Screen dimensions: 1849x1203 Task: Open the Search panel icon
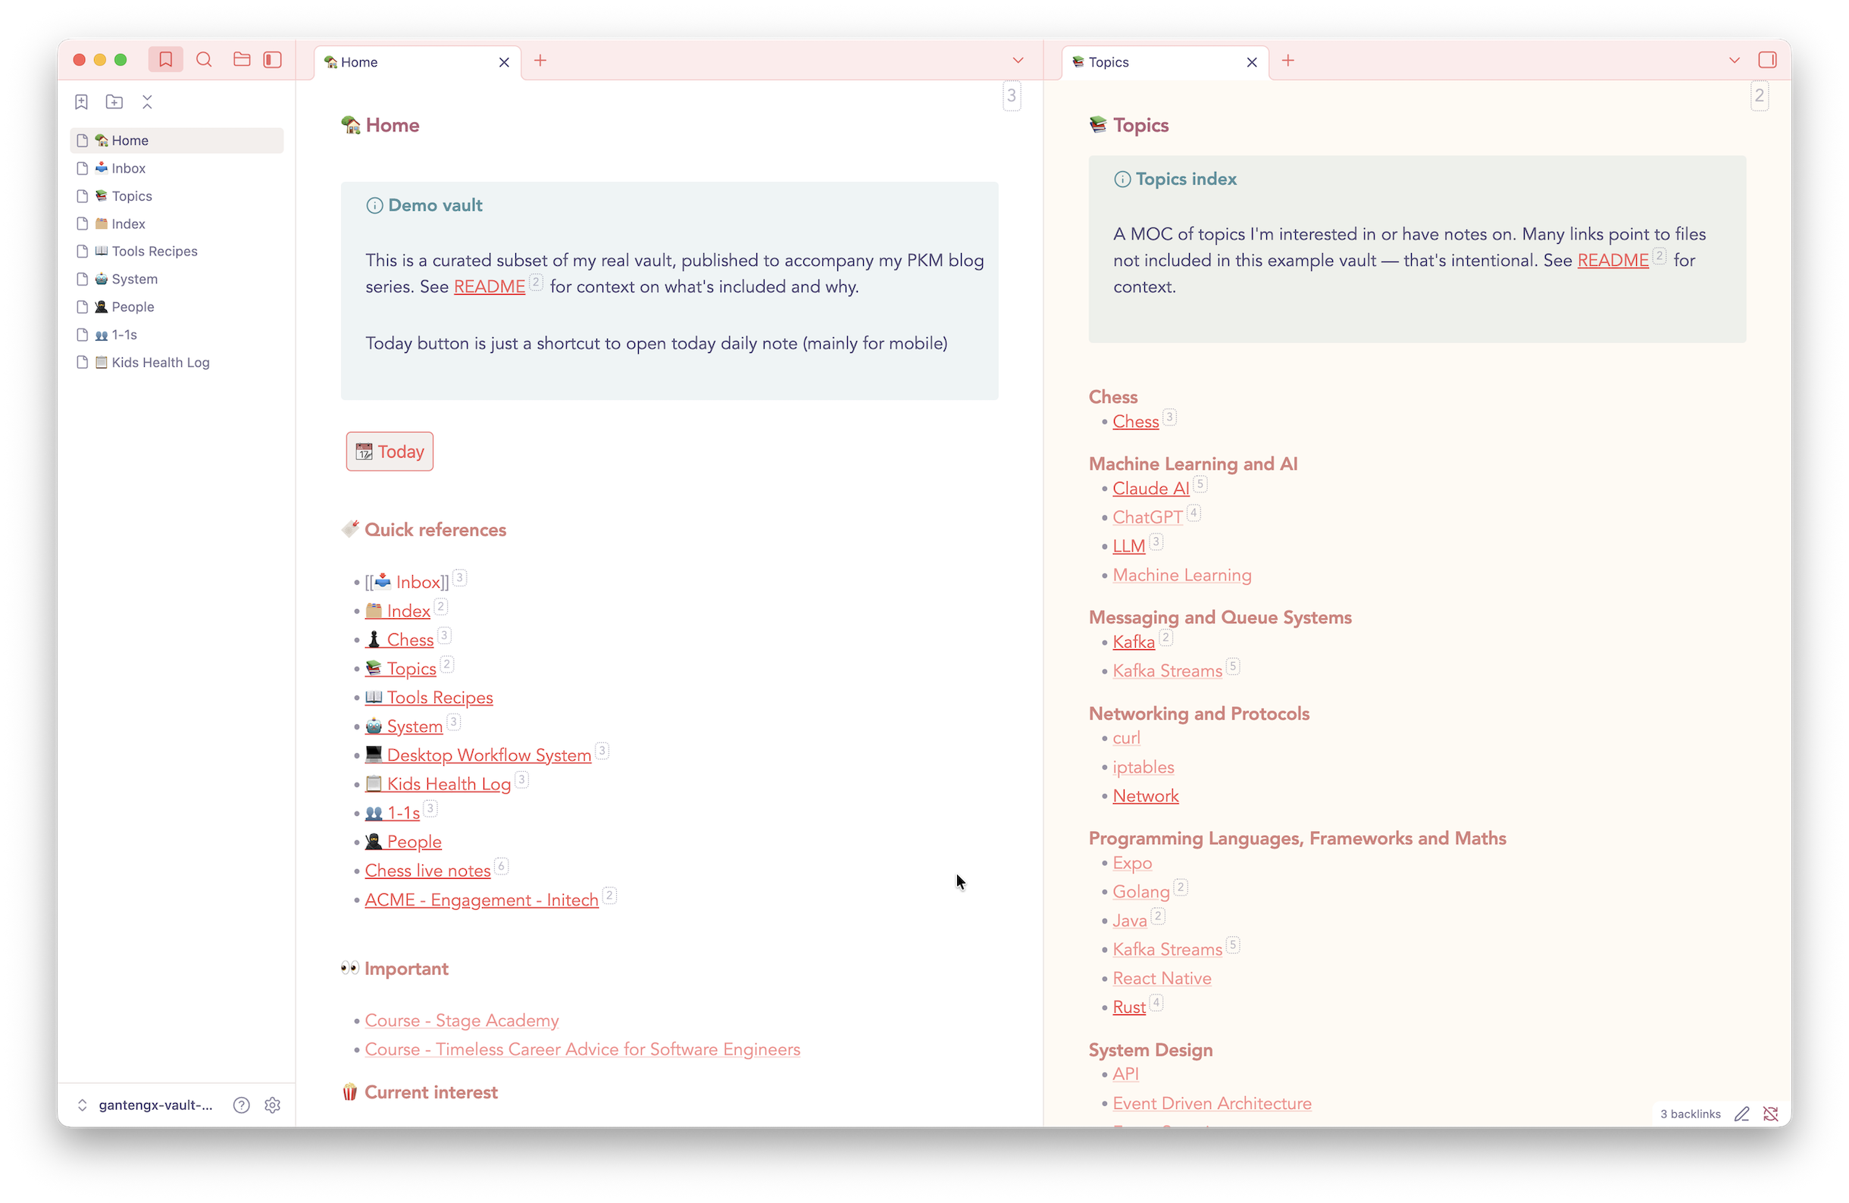pyautogui.click(x=205, y=60)
